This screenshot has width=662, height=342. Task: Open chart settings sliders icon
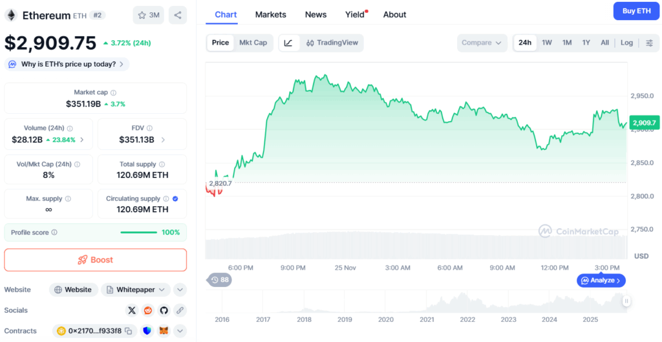(x=649, y=43)
